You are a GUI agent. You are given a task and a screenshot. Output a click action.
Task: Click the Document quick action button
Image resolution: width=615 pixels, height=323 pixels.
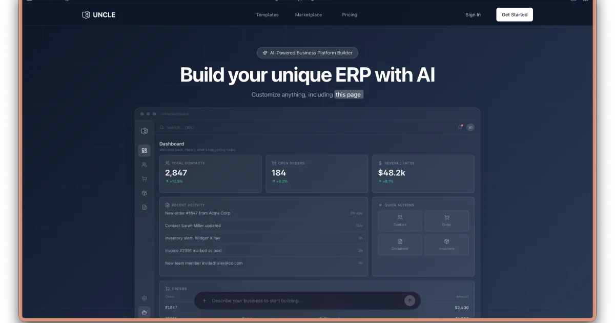[400, 245]
